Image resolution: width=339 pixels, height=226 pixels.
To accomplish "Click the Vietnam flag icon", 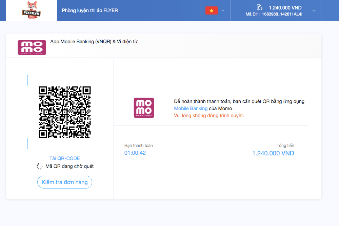I will coord(211,10).
